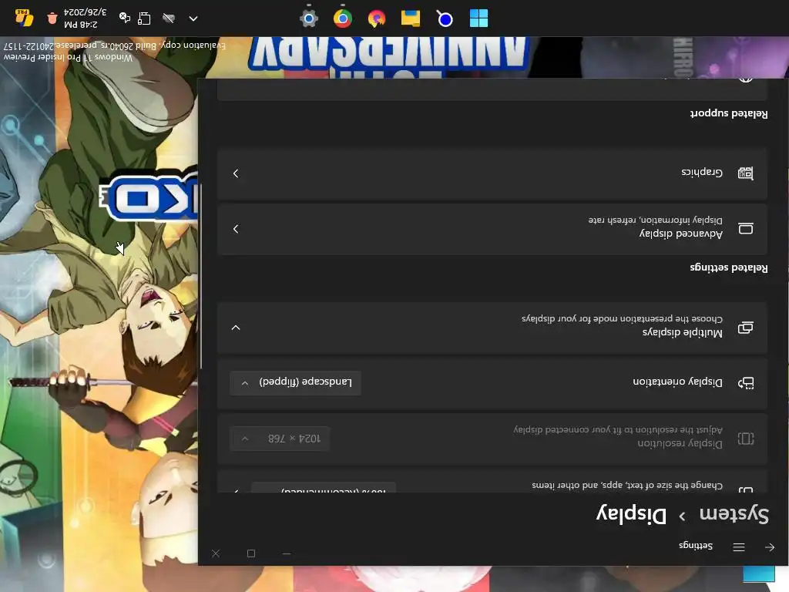
Task: Click the Advanced display monitor icon
Action: 746,229
